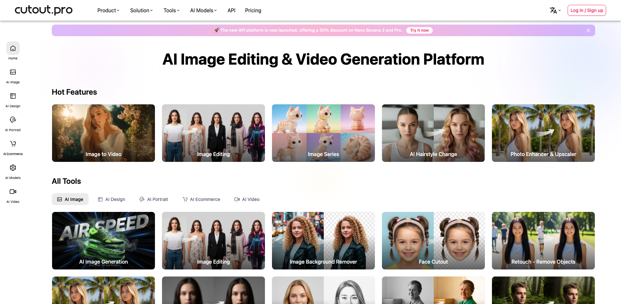Open the Image Background Remover tool card
This screenshot has height=304, width=621.
click(323, 241)
